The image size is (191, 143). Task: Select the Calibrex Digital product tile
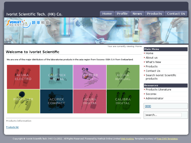pos(56,77)
